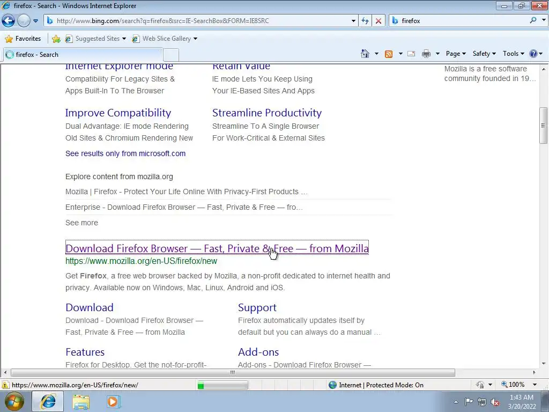The height and width of the screenshot is (412, 549).
Task: Click the Internet Explorer taskbar icon
Action: 48,401
